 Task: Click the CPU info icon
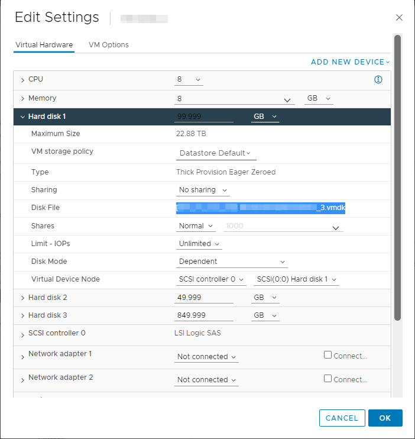pyautogui.click(x=378, y=80)
